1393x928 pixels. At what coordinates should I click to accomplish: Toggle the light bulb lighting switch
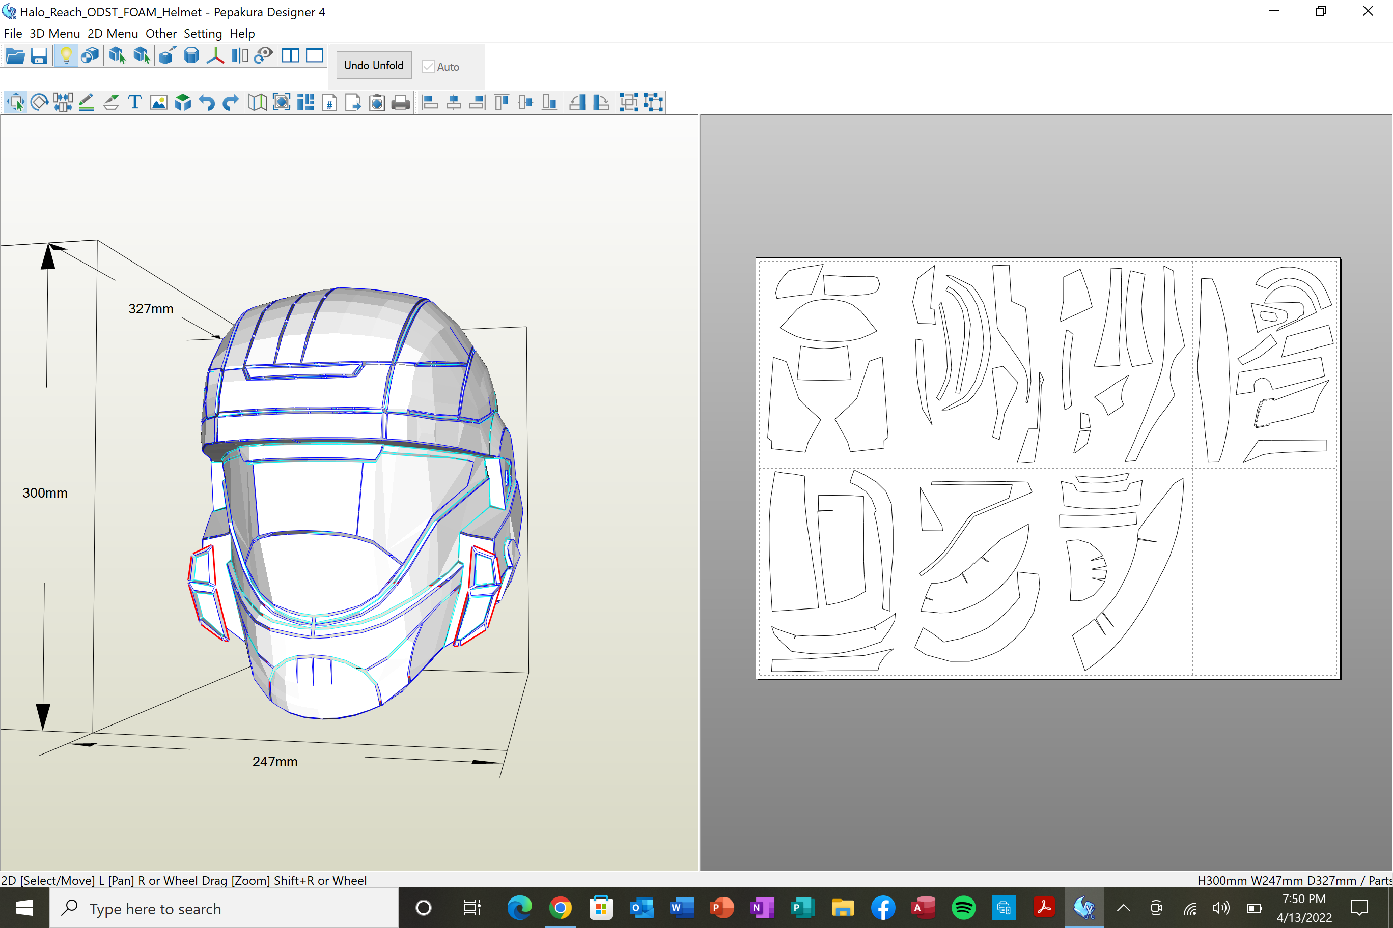coord(66,56)
